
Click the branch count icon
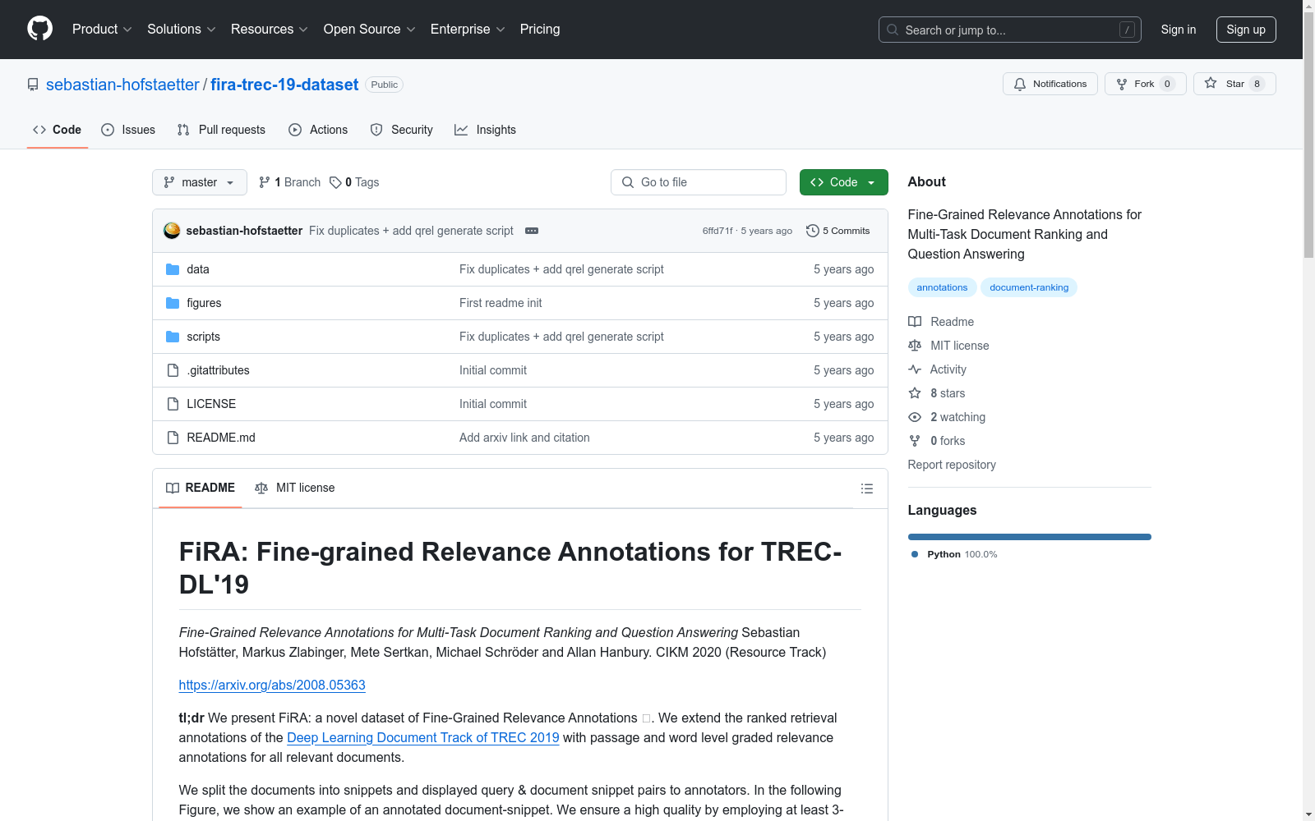pyautogui.click(x=265, y=182)
